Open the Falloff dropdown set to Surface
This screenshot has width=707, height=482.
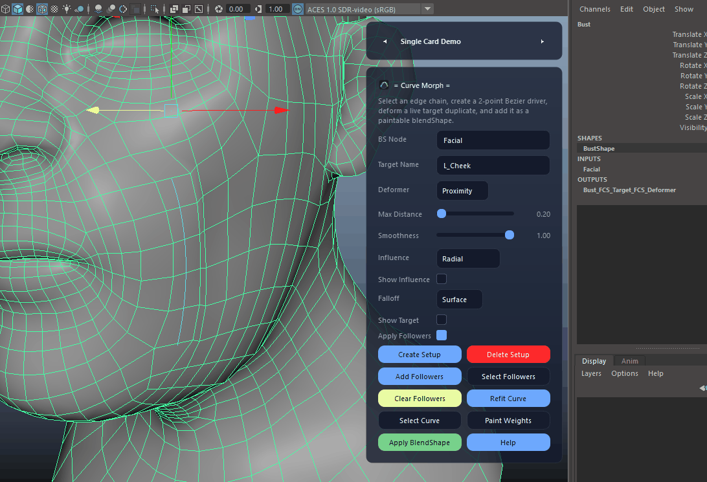(460, 300)
